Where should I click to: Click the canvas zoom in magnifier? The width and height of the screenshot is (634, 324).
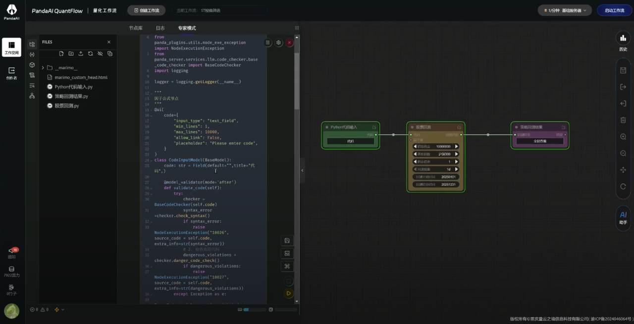point(623,137)
